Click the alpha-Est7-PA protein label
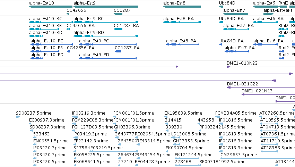The image size is (295, 167). tap(240, 48)
